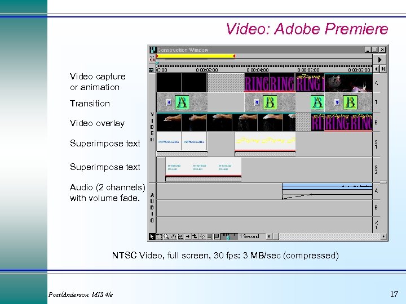Select the dark dancer clip in track A

[348, 83]
